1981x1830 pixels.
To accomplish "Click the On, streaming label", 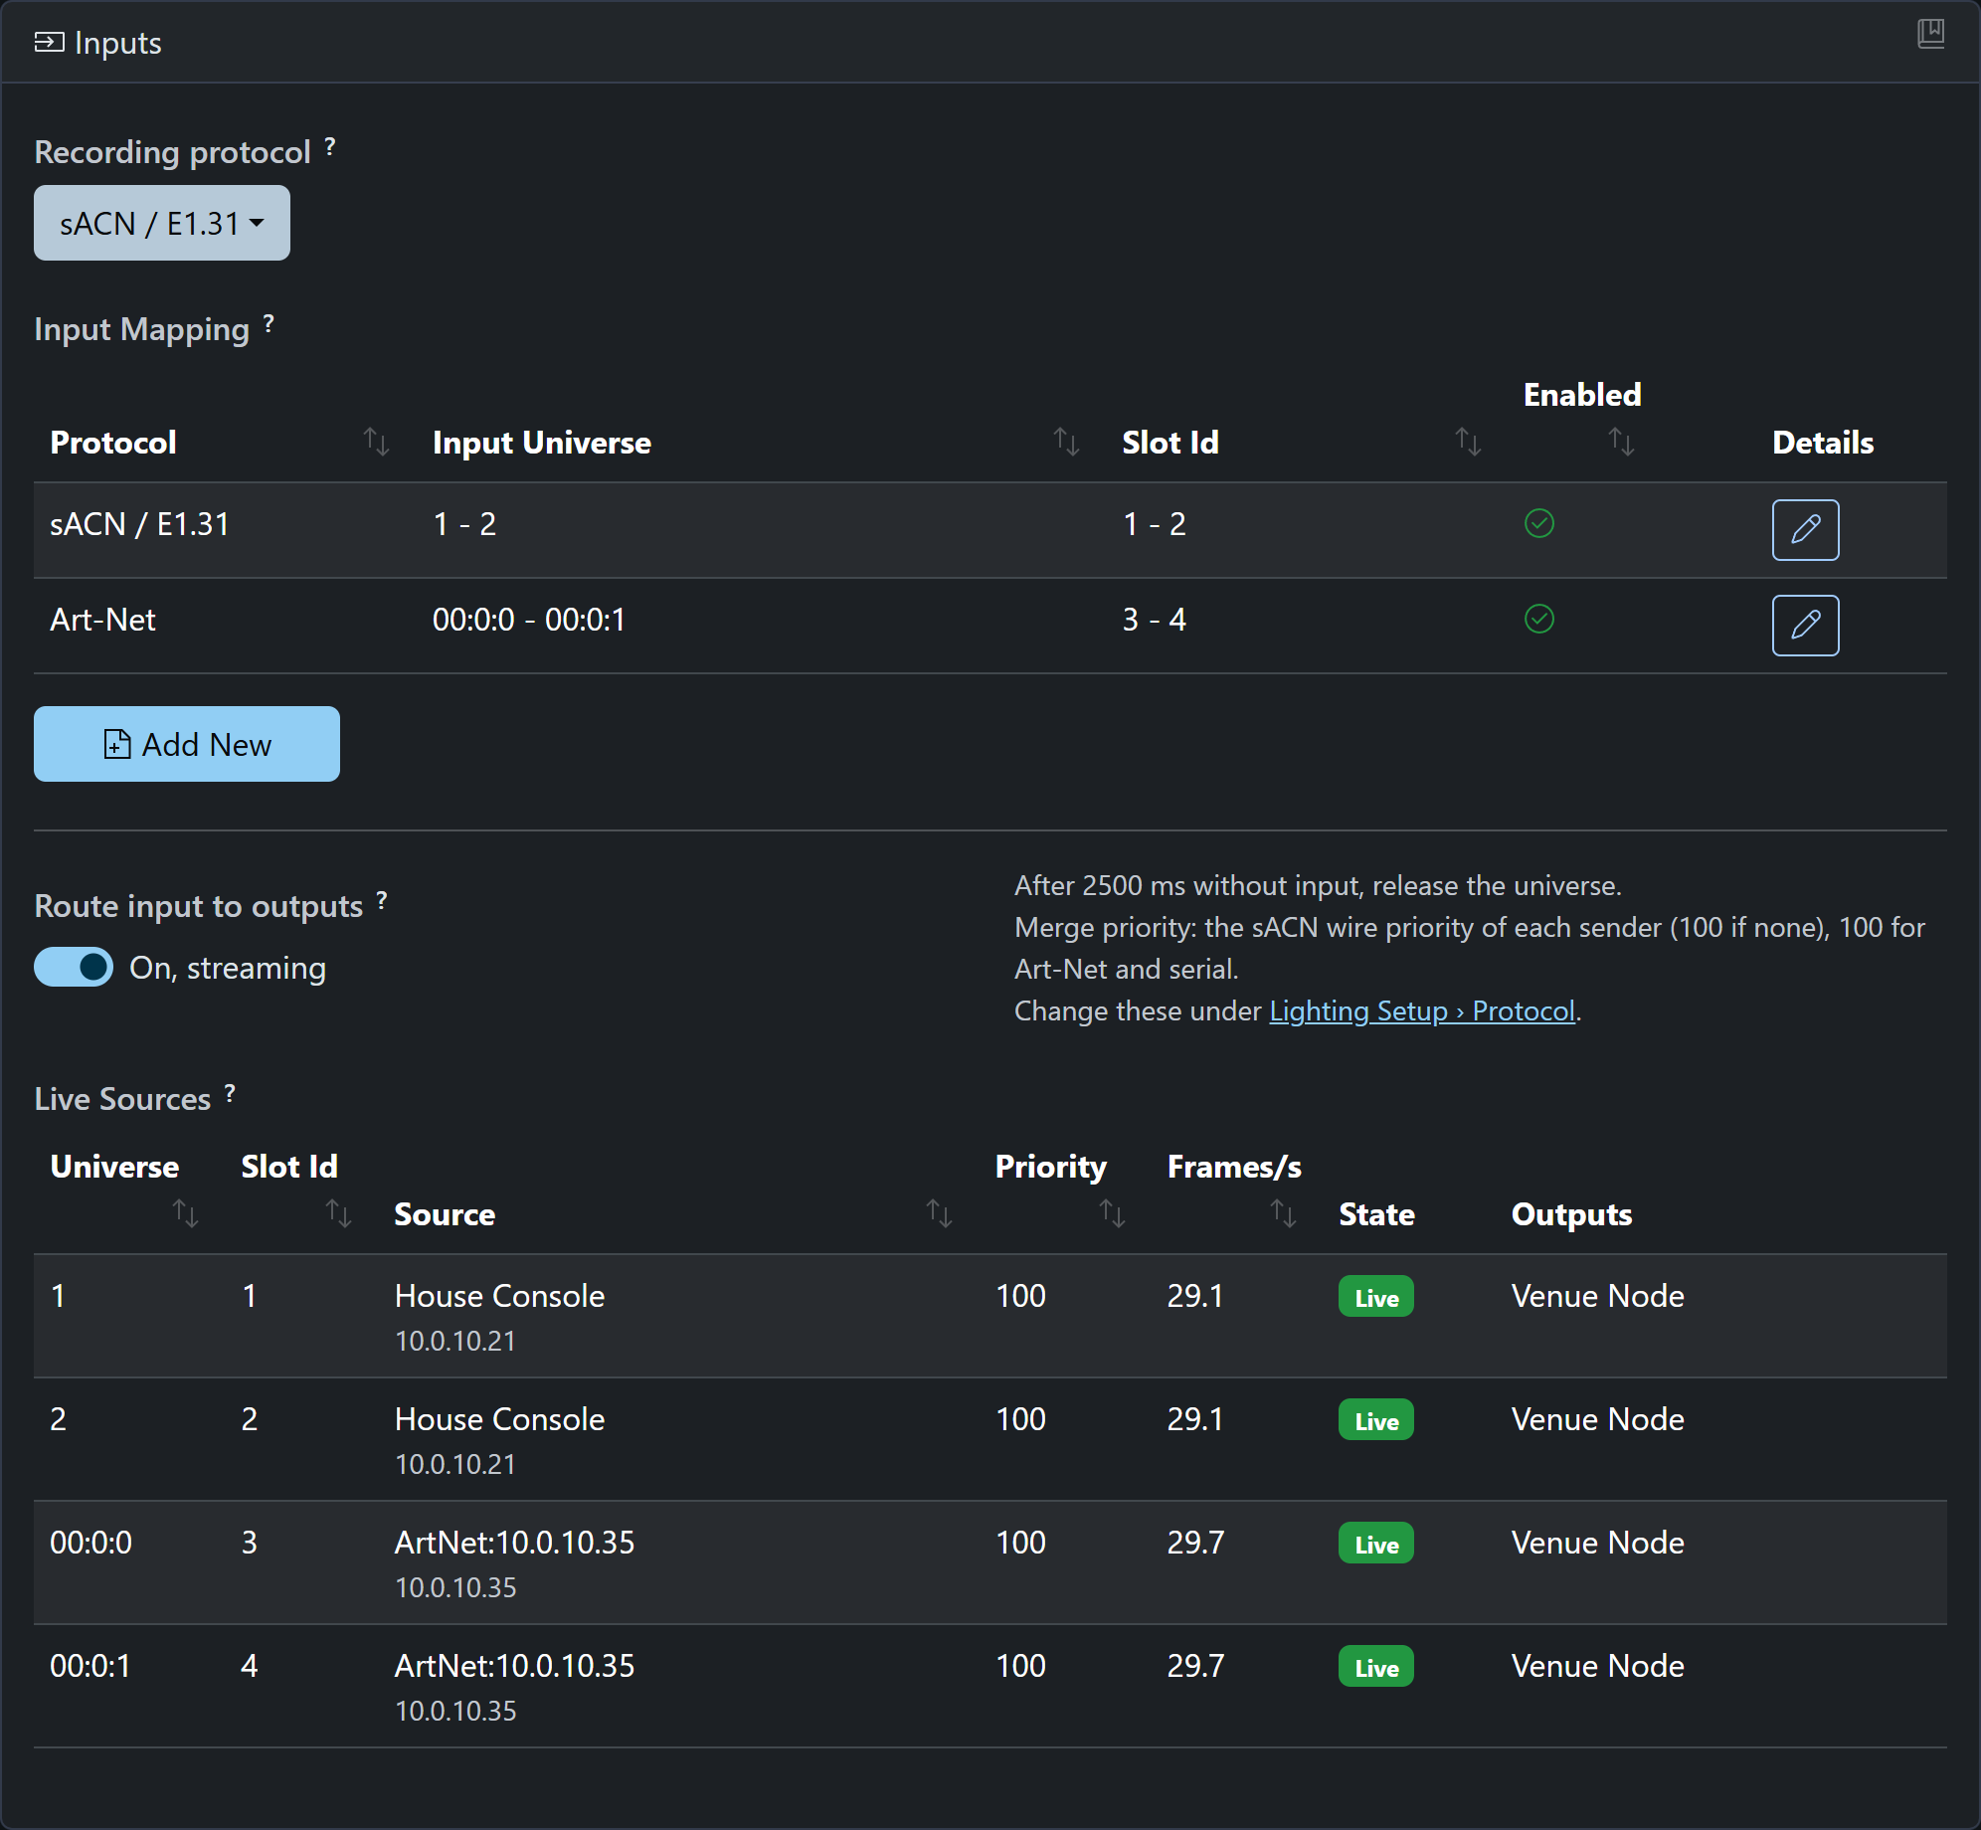I will coord(228,968).
